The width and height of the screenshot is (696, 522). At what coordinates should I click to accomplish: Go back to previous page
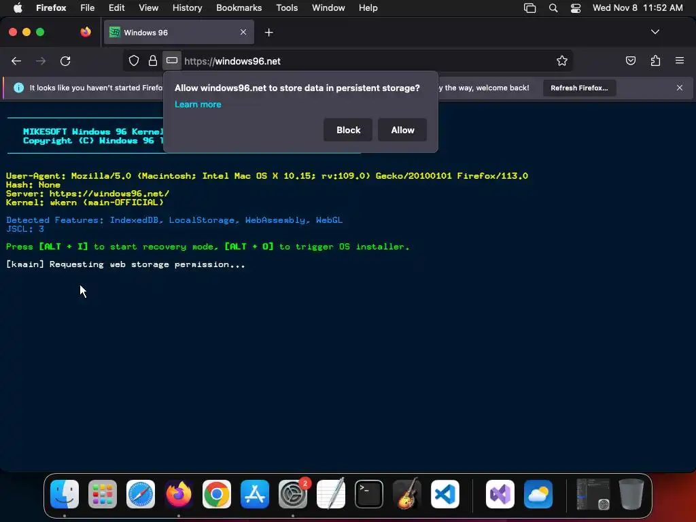tap(16, 61)
